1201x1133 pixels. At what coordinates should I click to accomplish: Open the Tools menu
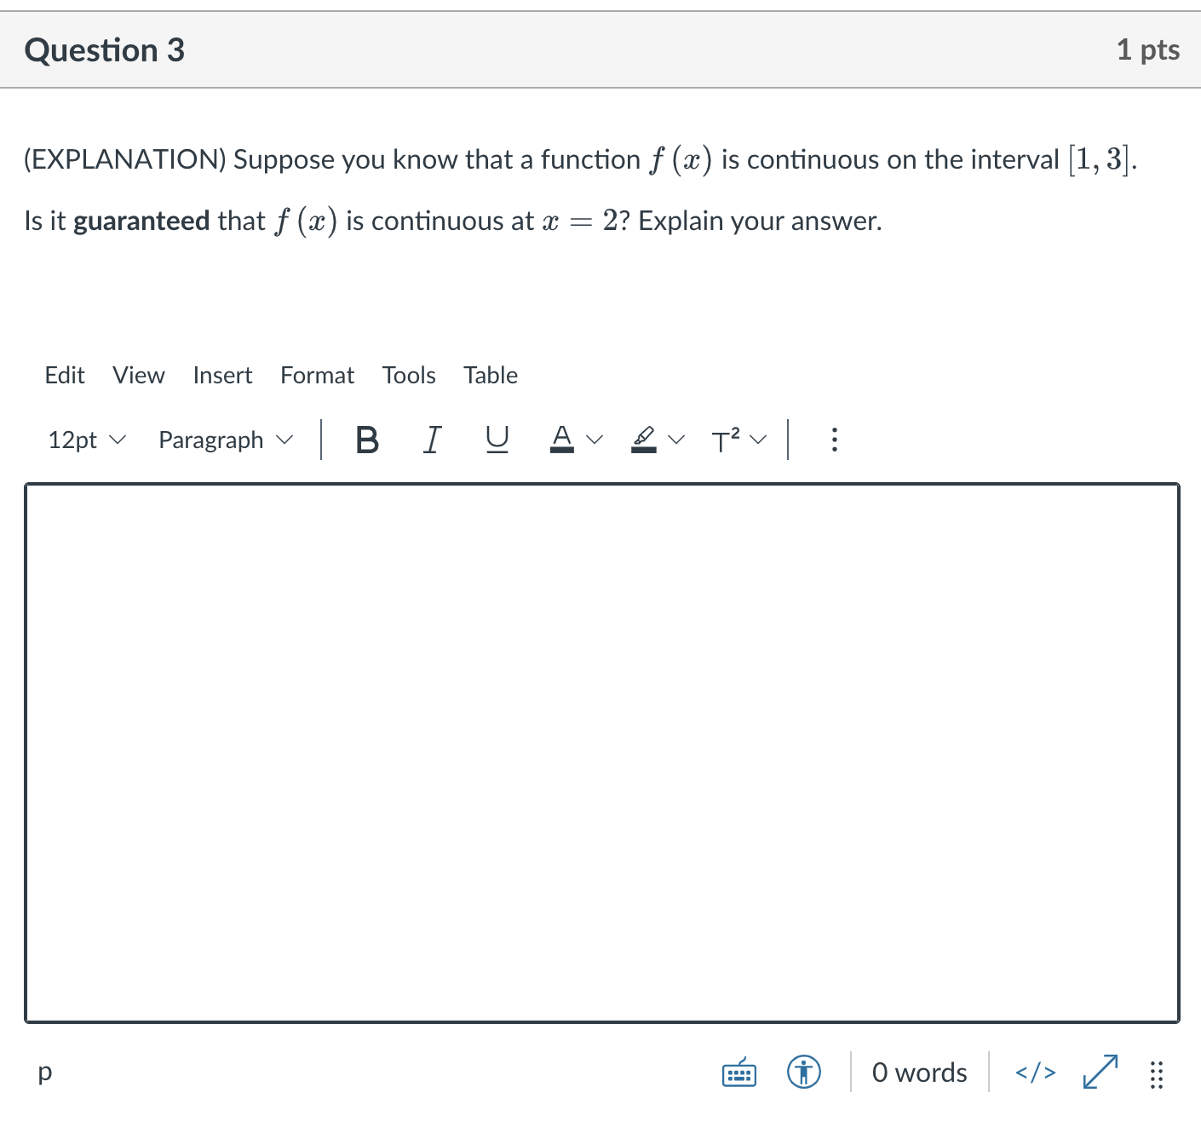409,375
